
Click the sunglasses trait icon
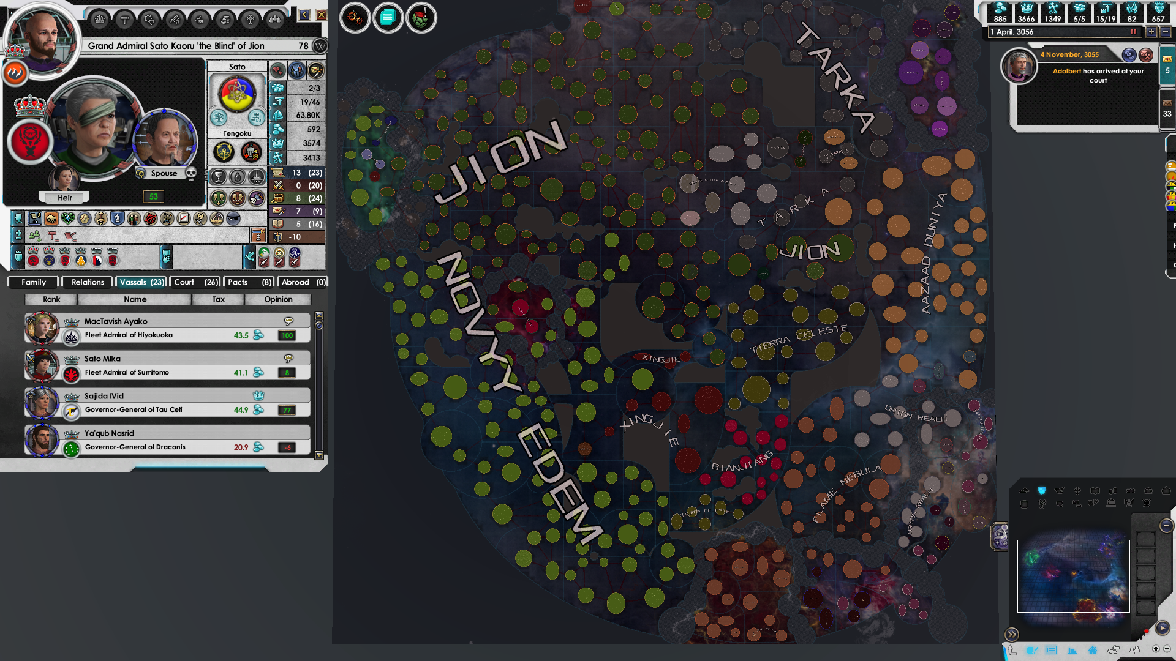tap(233, 218)
